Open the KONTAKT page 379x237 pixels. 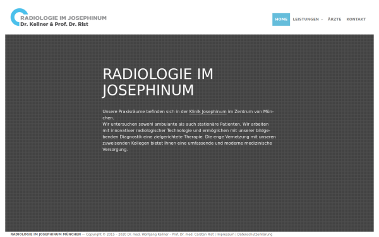pos(356,20)
